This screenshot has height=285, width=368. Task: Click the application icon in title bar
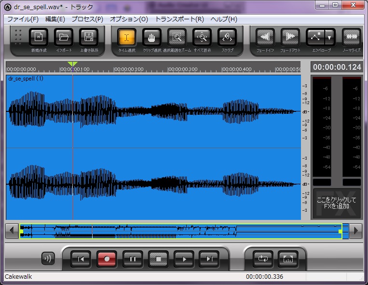point(8,7)
